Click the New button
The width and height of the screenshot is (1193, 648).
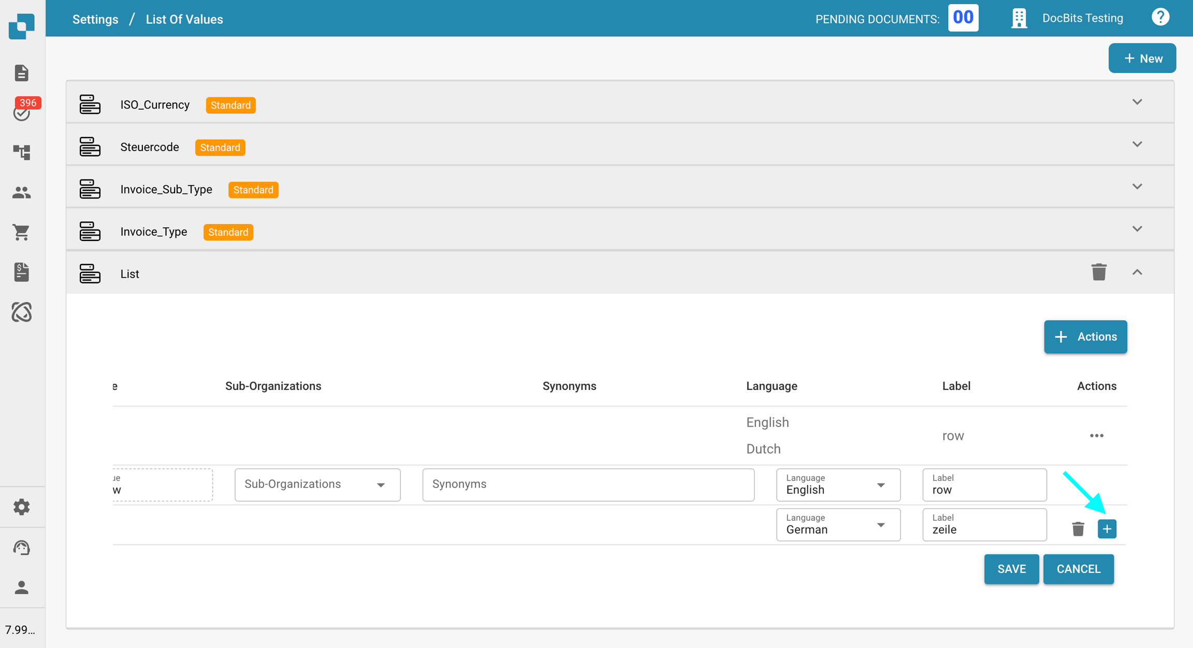1142,58
